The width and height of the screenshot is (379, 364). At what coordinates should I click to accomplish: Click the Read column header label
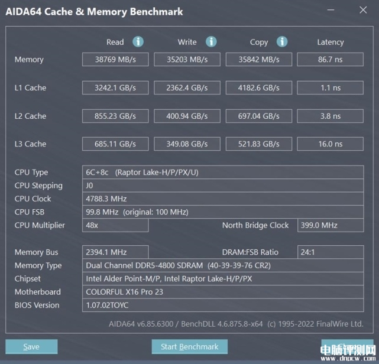(x=115, y=42)
